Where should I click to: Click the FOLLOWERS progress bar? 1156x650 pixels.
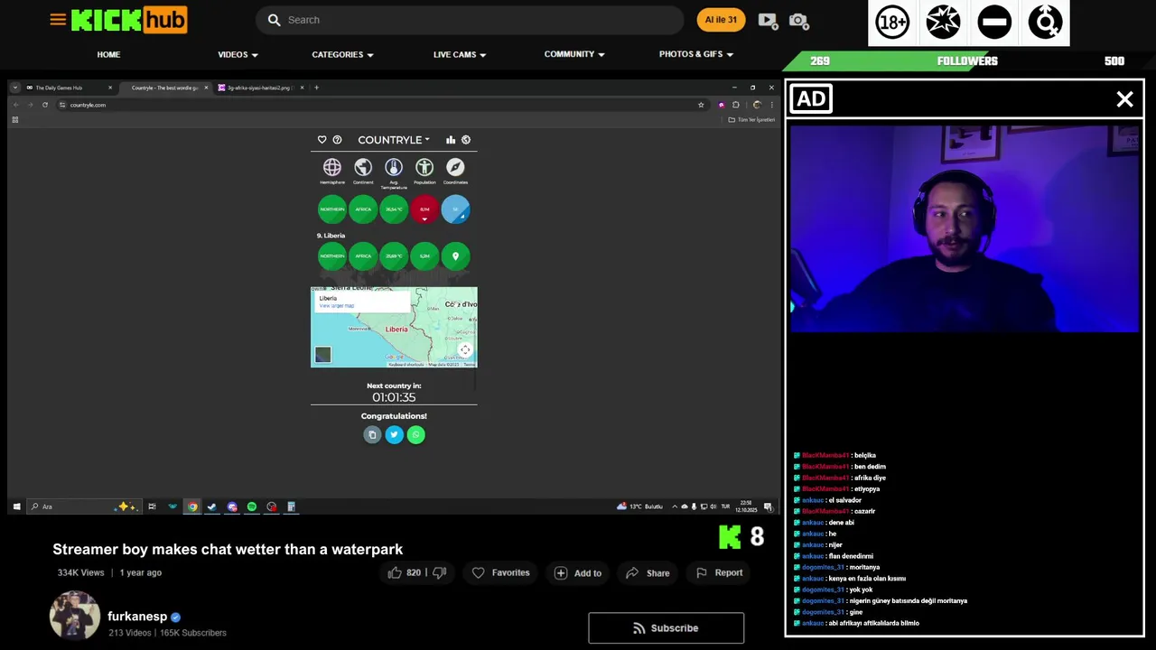coord(967,60)
